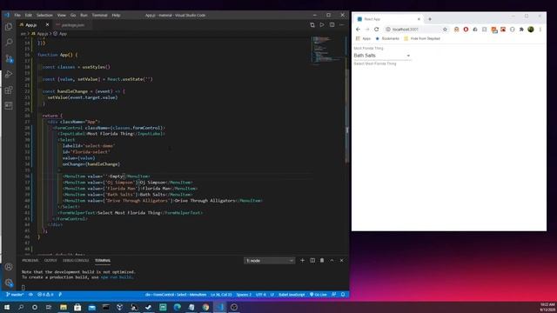Image resolution: width=557 pixels, height=313 pixels.
Task: Open the Search view in activity bar
Action: 9,43
